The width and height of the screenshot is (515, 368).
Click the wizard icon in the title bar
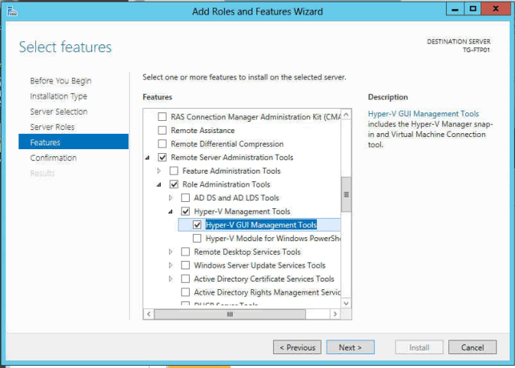coord(11,11)
